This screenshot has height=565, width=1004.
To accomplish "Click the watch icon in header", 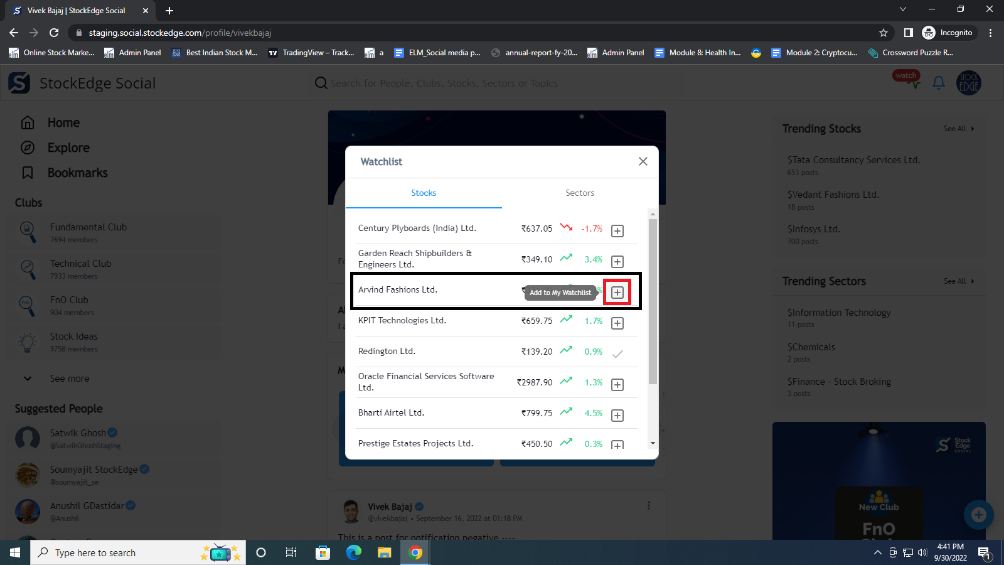I will pos(907,80).
